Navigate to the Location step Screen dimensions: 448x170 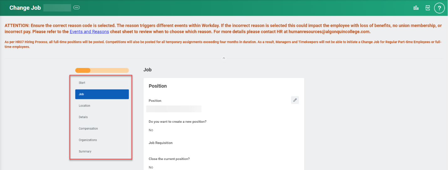point(85,106)
